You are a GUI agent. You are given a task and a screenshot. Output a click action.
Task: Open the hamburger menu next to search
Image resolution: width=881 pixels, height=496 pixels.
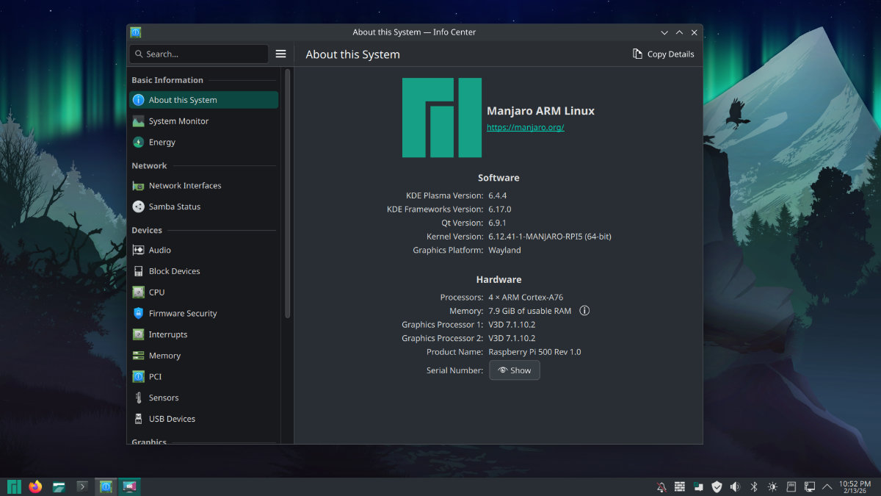click(x=280, y=54)
